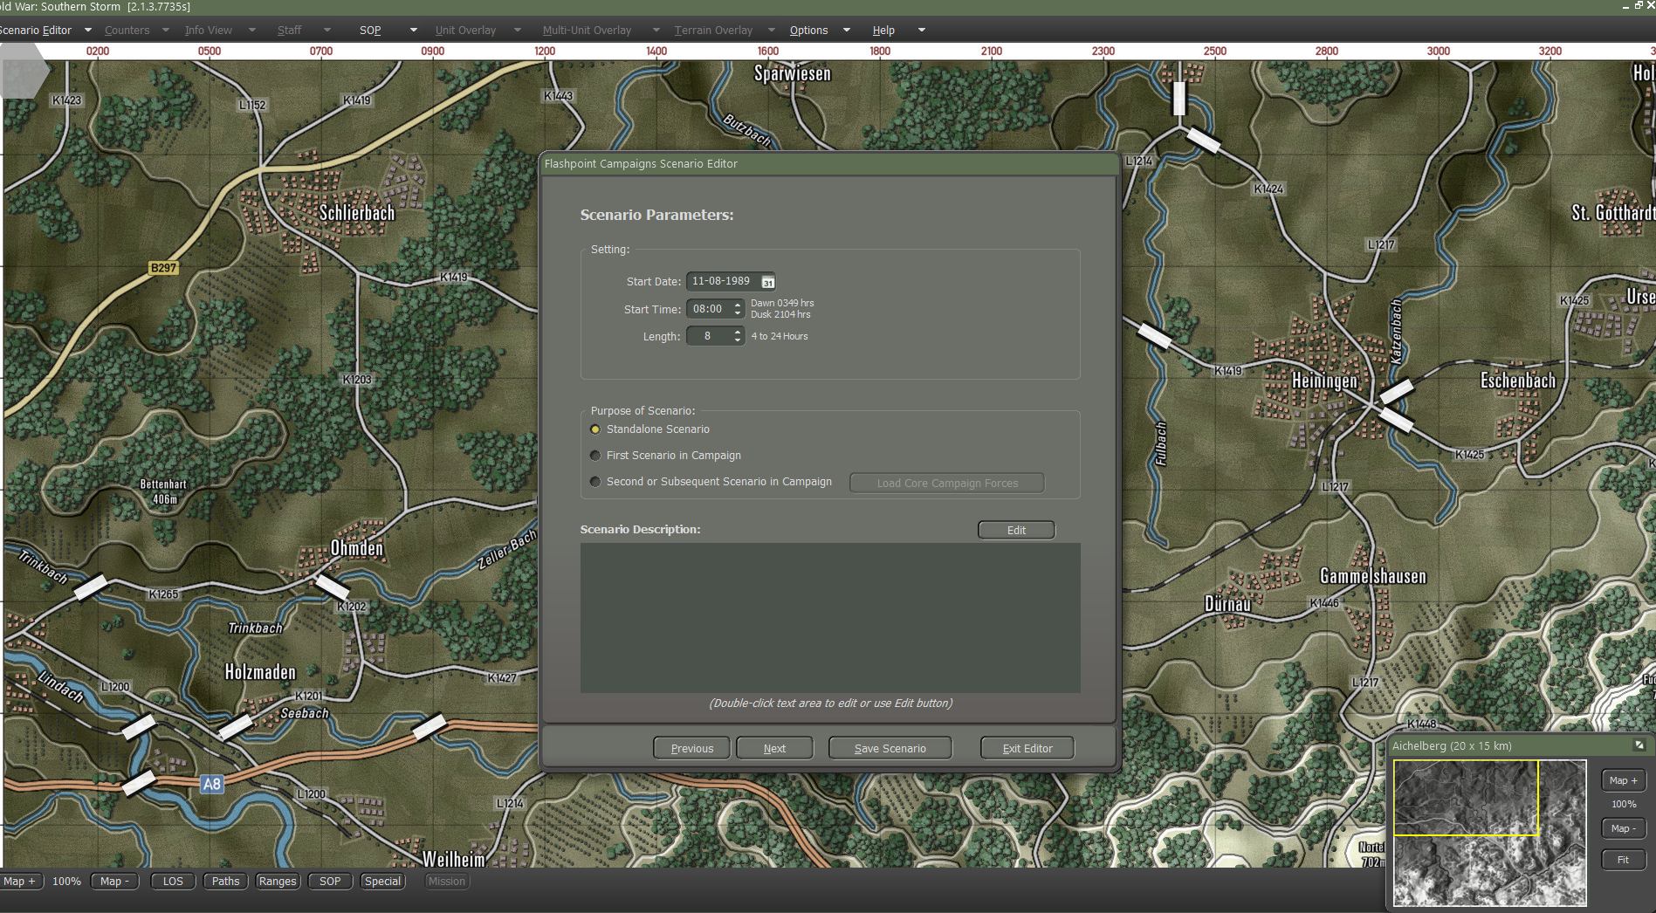Increase Start Time with up arrow

(x=738, y=305)
